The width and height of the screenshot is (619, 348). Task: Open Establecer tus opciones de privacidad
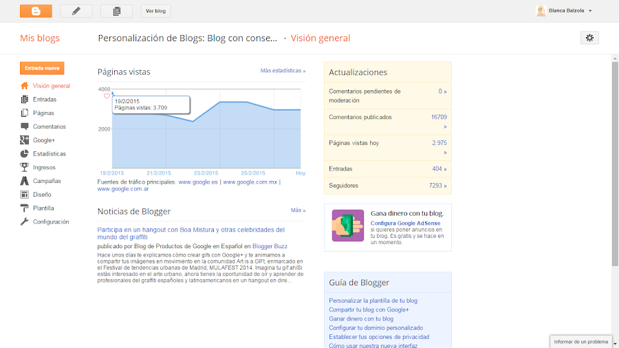pyautogui.click(x=379, y=337)
